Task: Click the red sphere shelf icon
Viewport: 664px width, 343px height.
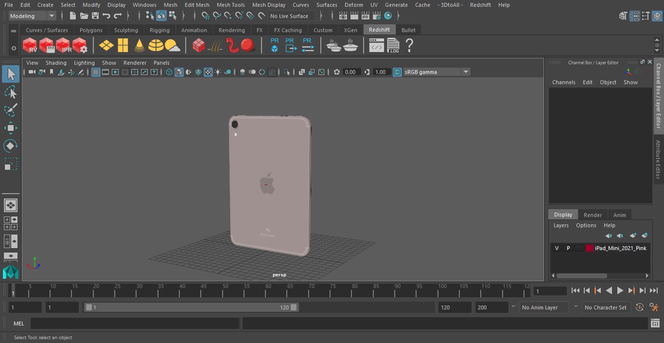Action: coord(248,46)
